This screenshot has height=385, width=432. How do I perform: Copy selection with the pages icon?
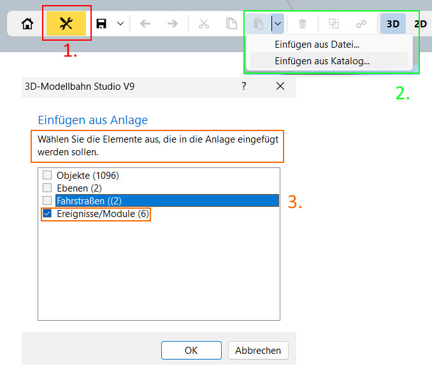[231, 24]
